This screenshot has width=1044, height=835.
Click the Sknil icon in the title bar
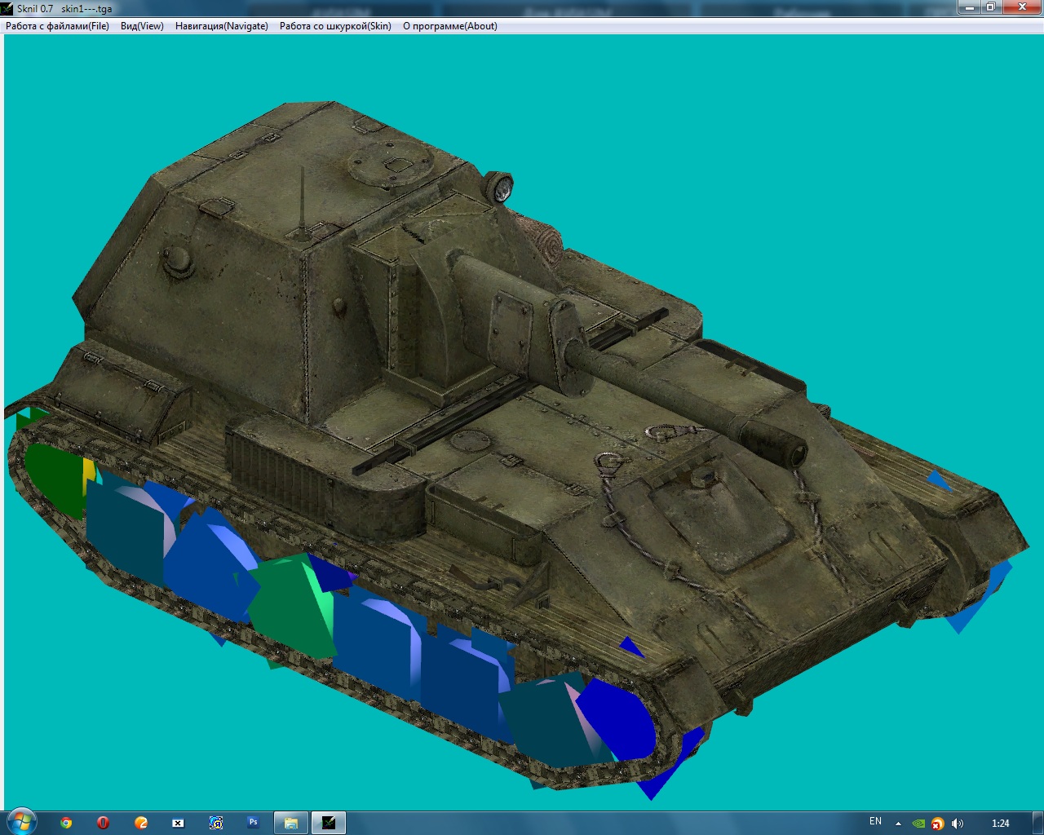tap(7, 8)
